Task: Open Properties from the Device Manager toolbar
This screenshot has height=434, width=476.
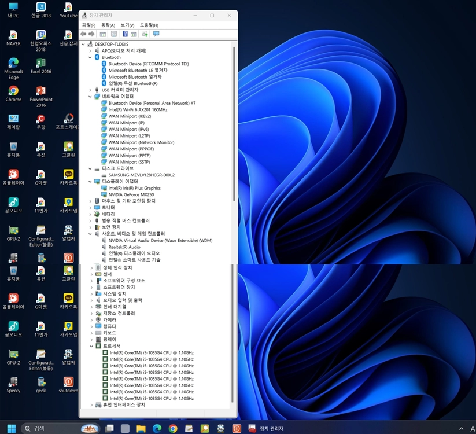Action: [x=114, y=34]
